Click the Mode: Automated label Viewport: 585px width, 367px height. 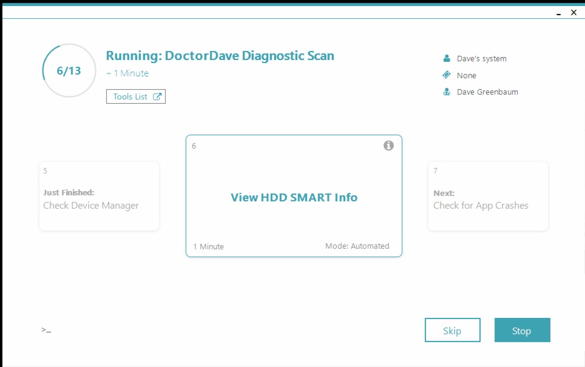click(357, 246)
